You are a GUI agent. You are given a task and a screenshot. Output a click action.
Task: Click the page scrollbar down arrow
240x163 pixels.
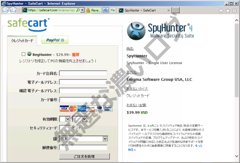pos(237,156)
